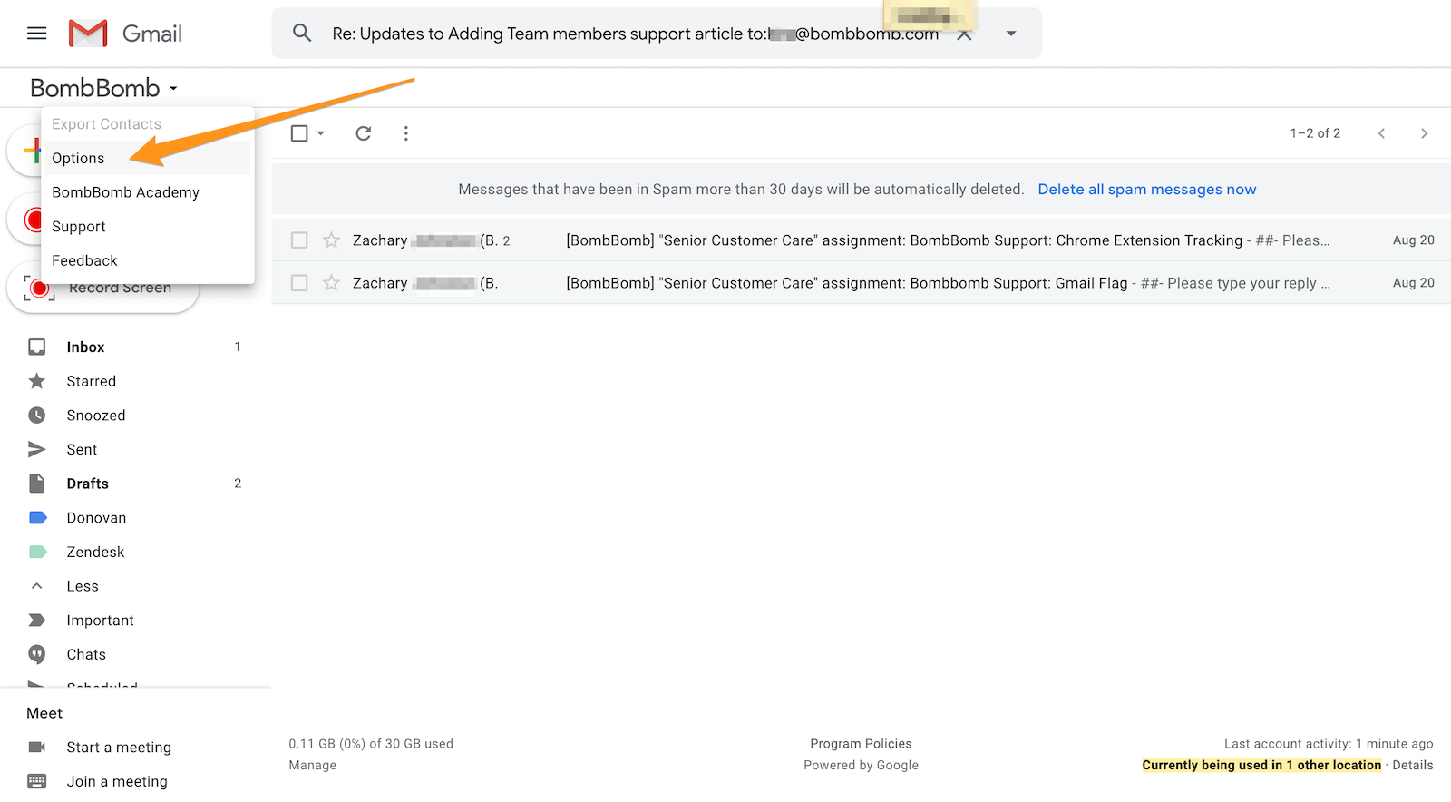Go to older messages arrow
This screenshot has width=1451, height=802.
tap(1424, 133)
